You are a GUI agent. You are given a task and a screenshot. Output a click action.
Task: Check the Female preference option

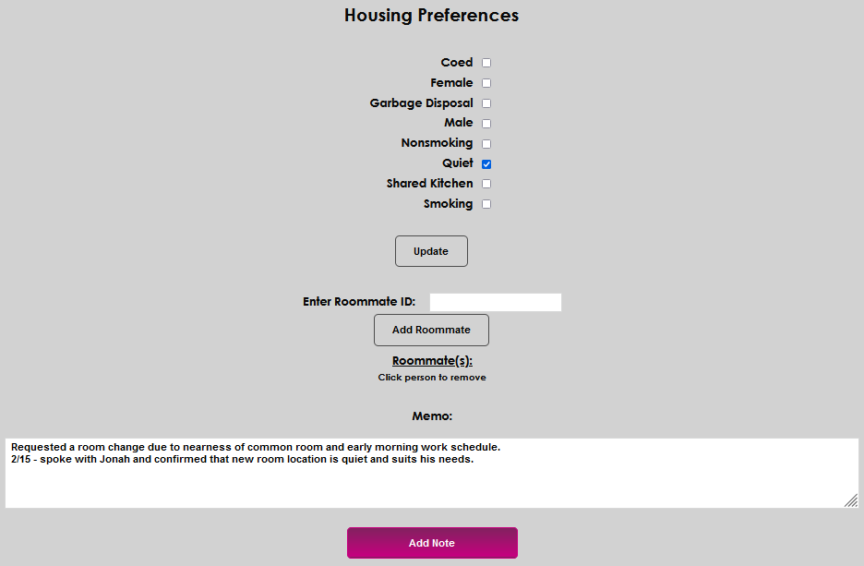point(486,82)
